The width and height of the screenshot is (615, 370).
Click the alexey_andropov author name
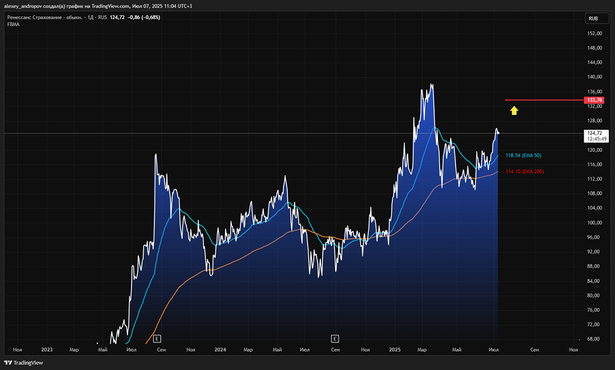[25, 5]
